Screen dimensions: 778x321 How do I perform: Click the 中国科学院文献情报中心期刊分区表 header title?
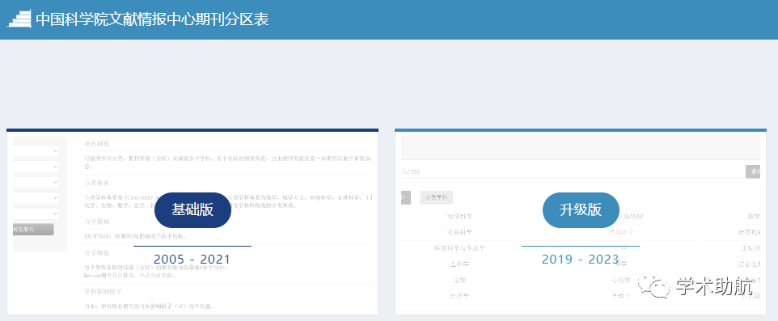pos(152,19)
